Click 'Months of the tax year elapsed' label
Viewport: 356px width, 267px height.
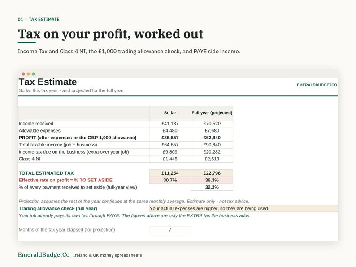coord(67,230)
